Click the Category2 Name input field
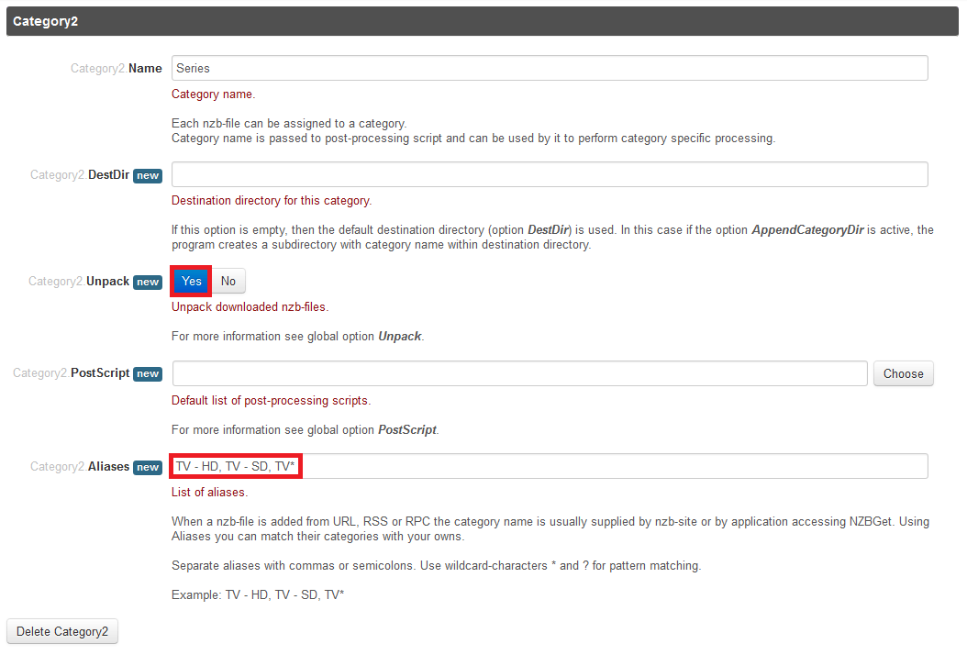The image size is (967, 655). (549, 68)
